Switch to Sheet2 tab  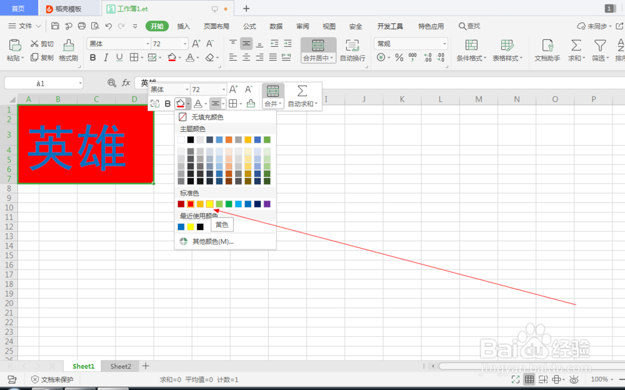point(121,366)
